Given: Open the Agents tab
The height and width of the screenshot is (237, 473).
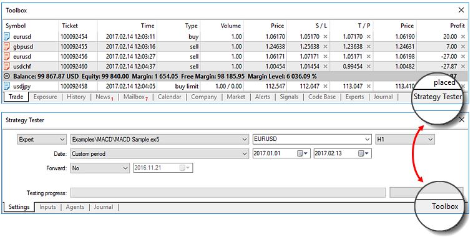Looking at the screenshot, I should pos(75,207).
